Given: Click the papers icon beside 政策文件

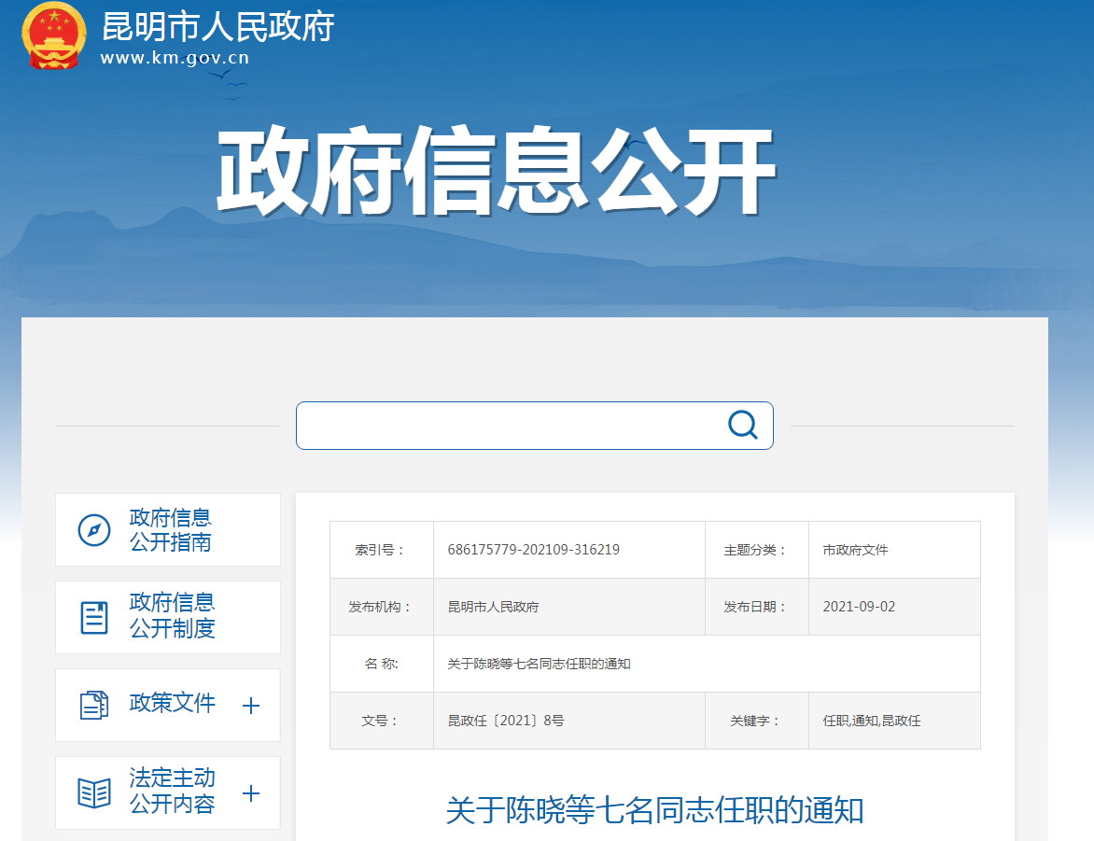Looking at the screenshot, I should coord(93,705).
